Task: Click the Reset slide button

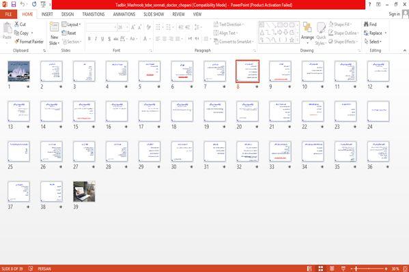Action: 69,33
